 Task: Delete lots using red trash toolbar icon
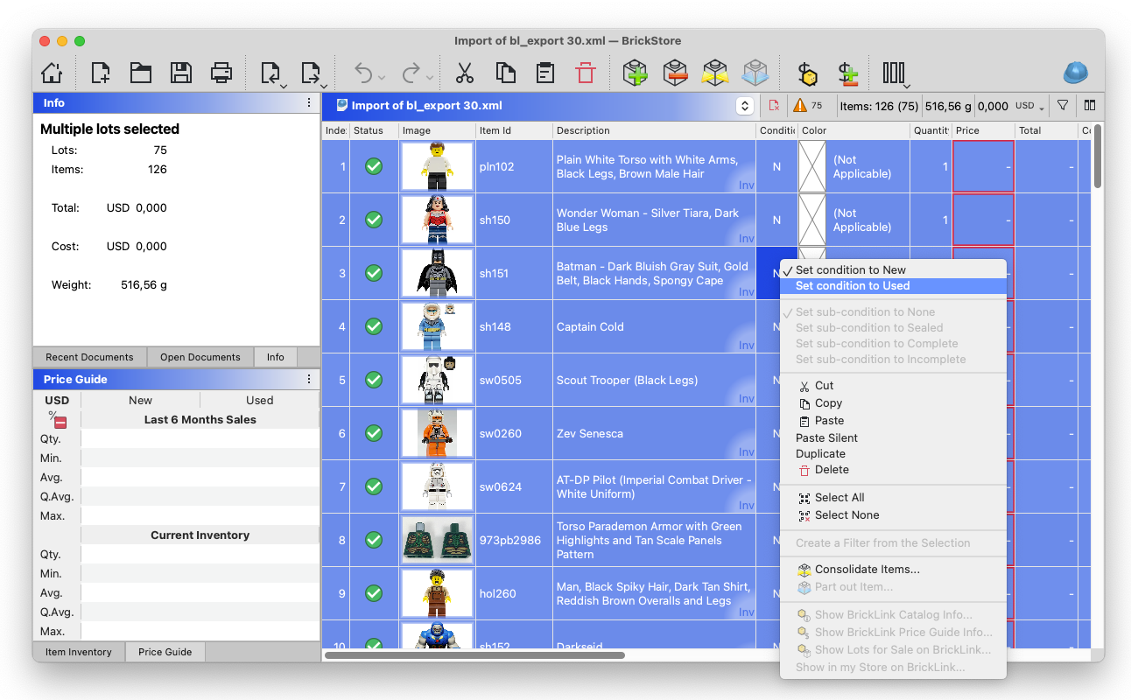pyautogui.click(x=586, y=73)
